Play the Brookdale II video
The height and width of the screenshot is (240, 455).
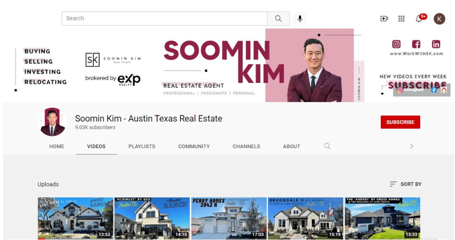[305, 219]
